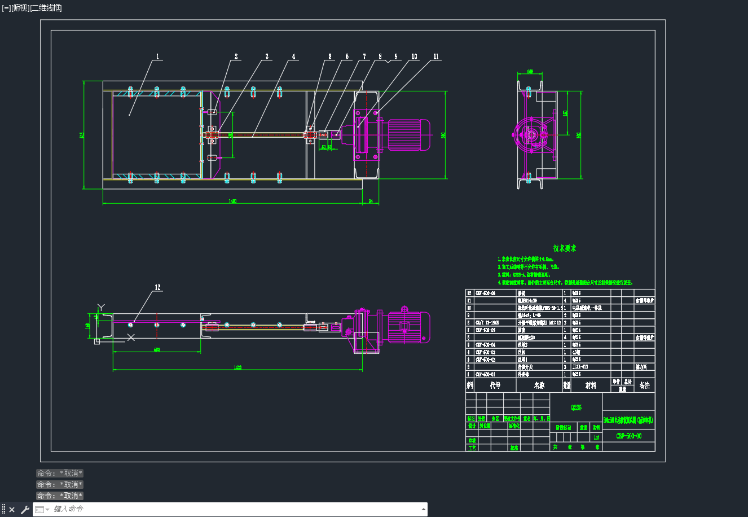Viewport: 748px width, 517px height.
Task: Focus the 键入命令 command input field
Action: (236, 509)
